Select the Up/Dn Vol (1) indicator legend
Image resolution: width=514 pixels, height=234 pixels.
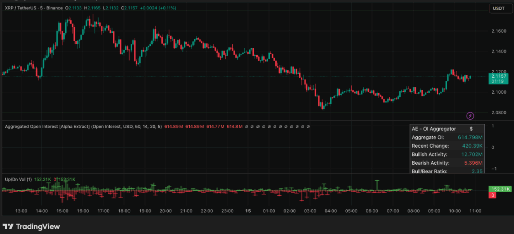[18, 179]
